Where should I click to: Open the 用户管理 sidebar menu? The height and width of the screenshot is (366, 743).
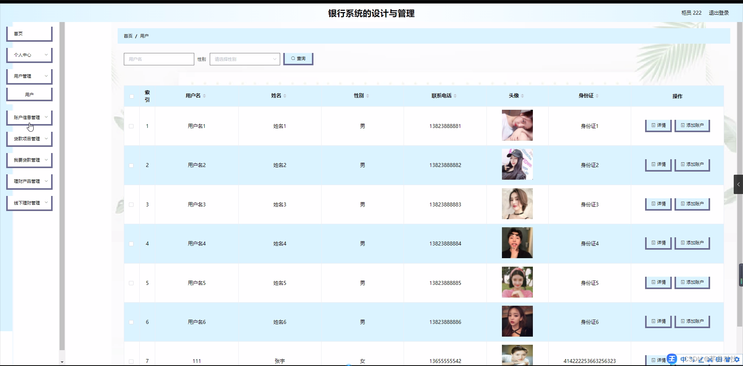(29, 76)
